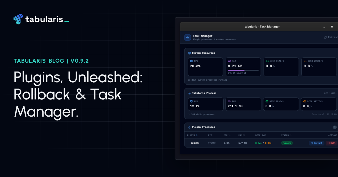Image resolution: width=338 pixels, height=177 pixels.
Task: Select the DuckDB plugin name
Action: pyautogui.click(x=195, y=143)
